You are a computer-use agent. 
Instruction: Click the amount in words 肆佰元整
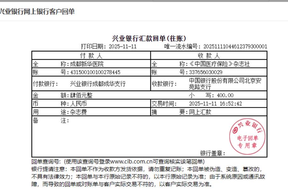pos(81,95)
